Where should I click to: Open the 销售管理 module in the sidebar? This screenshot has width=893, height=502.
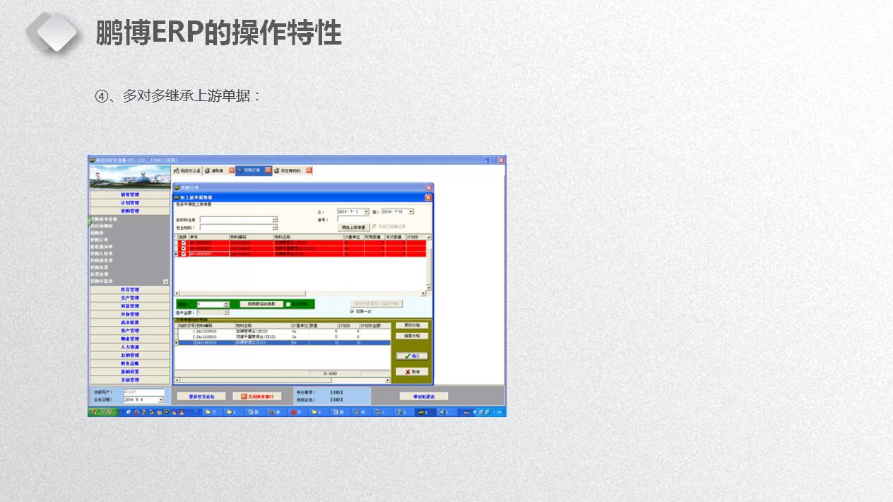coord(130,194)
